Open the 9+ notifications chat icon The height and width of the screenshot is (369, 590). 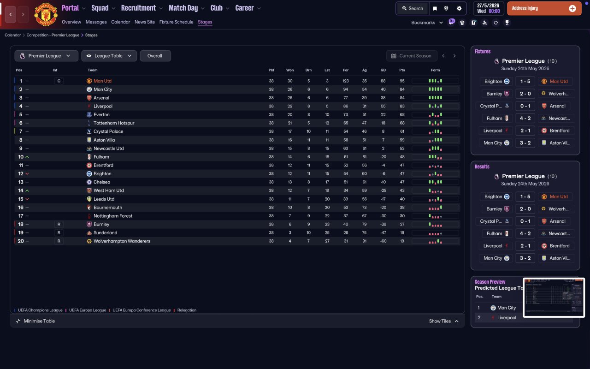(452, 22)
